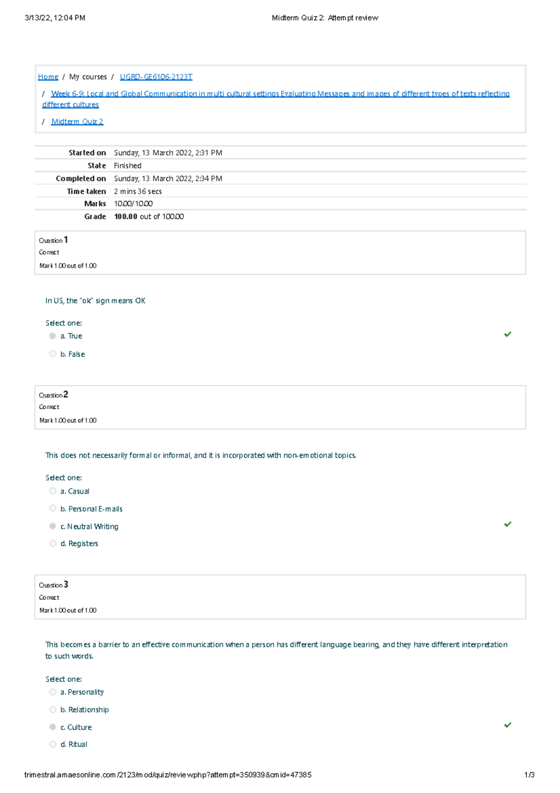The width and height of the screenshot is (560, 793).
Task: Select the True radio button
Action: coord(53,336)
